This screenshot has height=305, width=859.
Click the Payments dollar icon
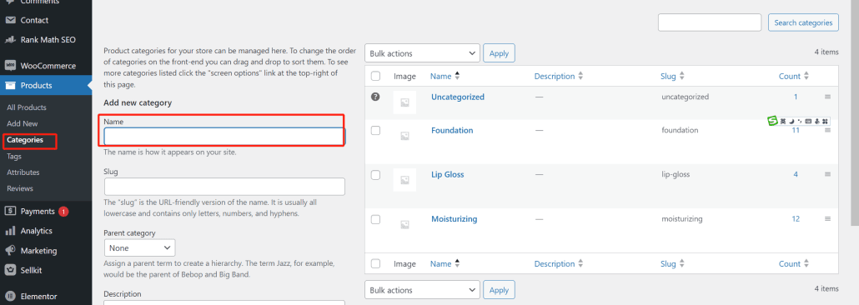[x=10, y=212]
